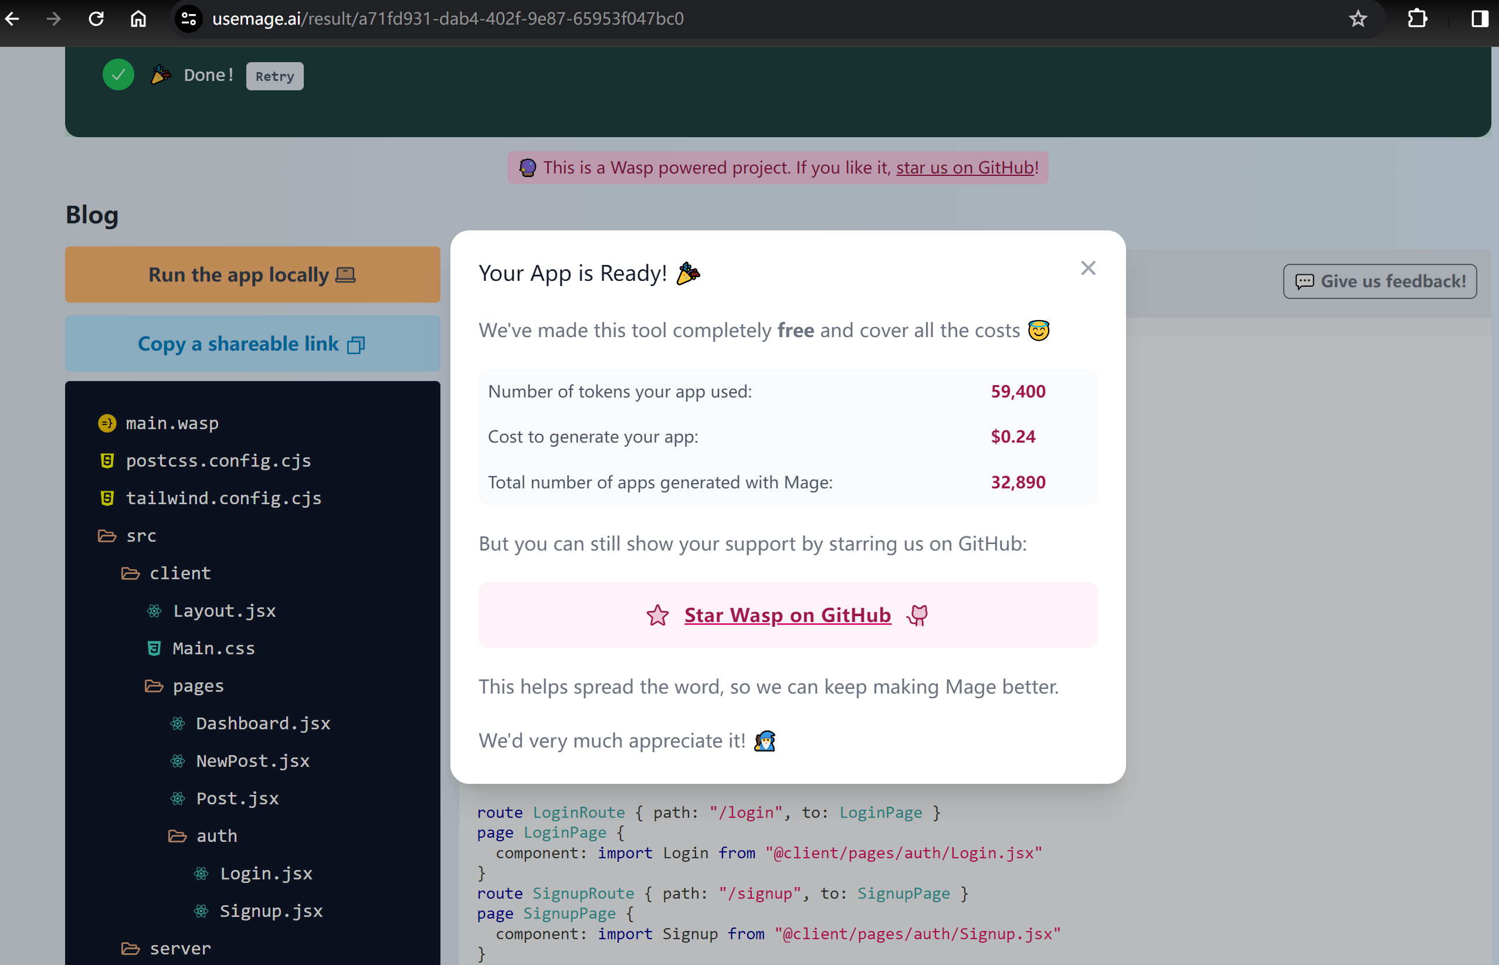Reload the current page
This screenshot has width=1499, height=965.
pyautogui.click(x=96, y=19)
